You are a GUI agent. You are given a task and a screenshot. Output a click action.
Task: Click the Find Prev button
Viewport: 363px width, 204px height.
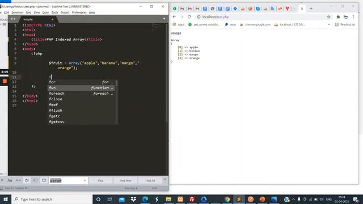pyautogui.click(x=125, y=180)
